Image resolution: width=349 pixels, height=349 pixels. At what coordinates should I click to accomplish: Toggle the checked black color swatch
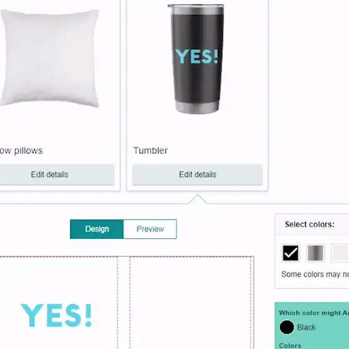tap(290, 253)
